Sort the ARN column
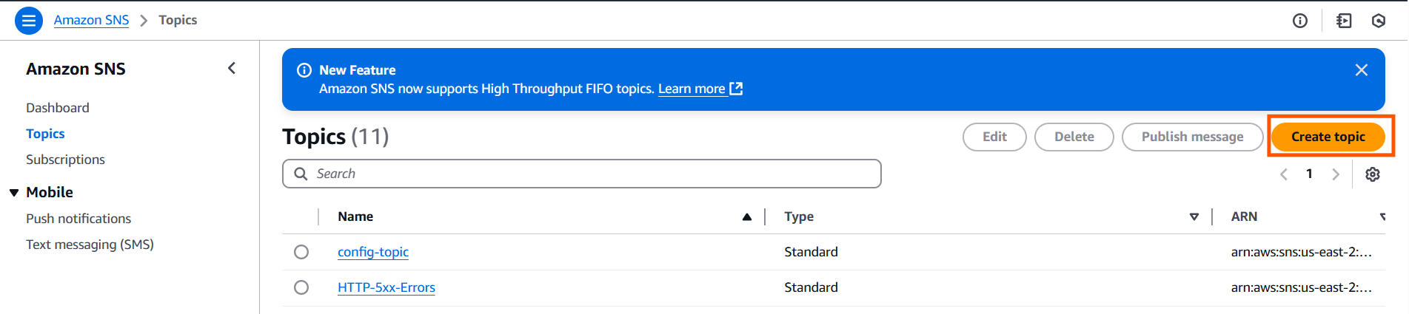 pos(1382,216)
